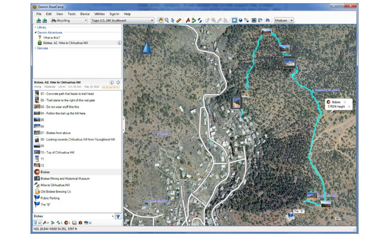Open the Topo U.S. 24K Southwest dropdown
388x239 pixels.
coord(123,21)
